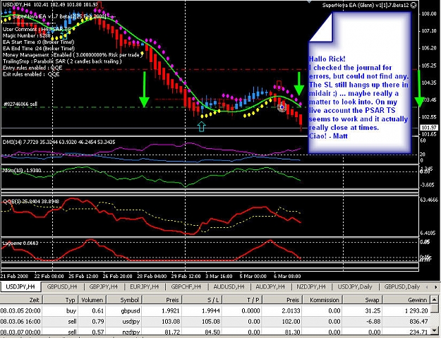Click the 108.00 price scale label
This screenshot has width=441, height=338.
pyautogui.click(x=428, y=14)
